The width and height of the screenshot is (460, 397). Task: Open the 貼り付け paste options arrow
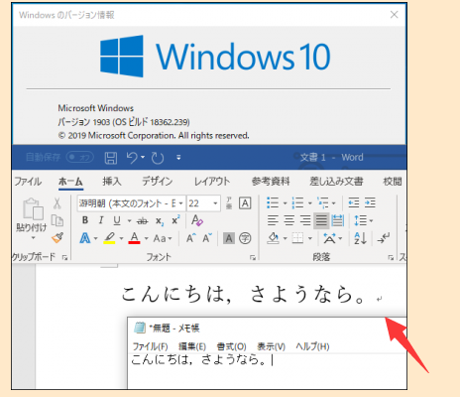pos(33,238)
